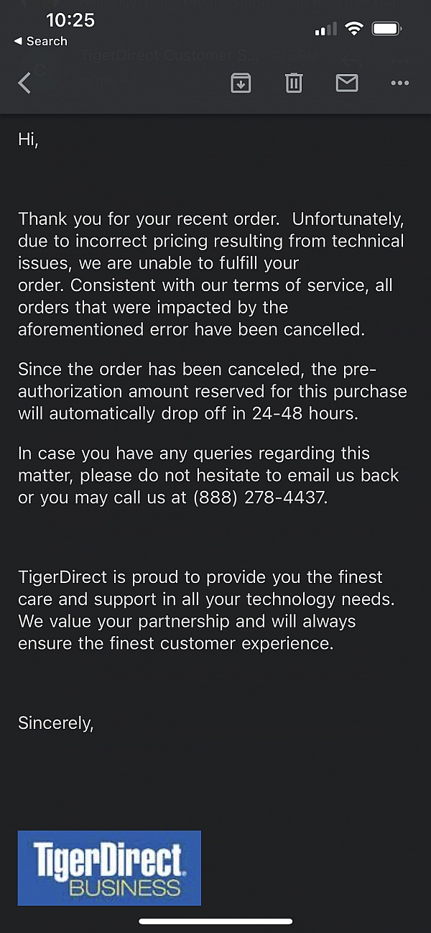Tap the "Hi," greeting line
431x933 pixels.
(29, 140)
